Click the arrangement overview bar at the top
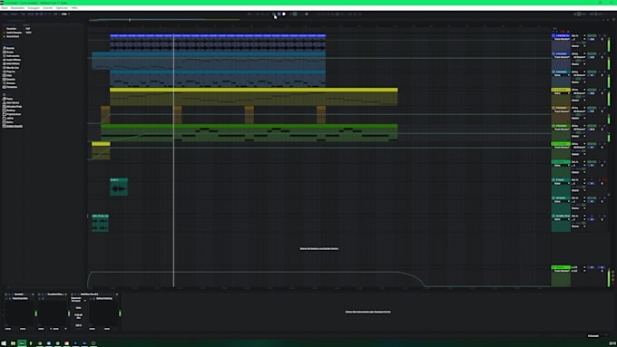The width and height of the screenshot is (617, 347). pyautogui.click(x=164, y=20)
